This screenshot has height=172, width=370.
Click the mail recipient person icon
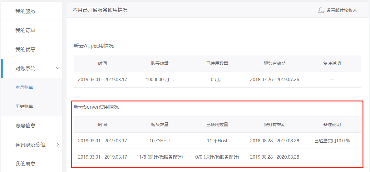click(x=321, y=10)
